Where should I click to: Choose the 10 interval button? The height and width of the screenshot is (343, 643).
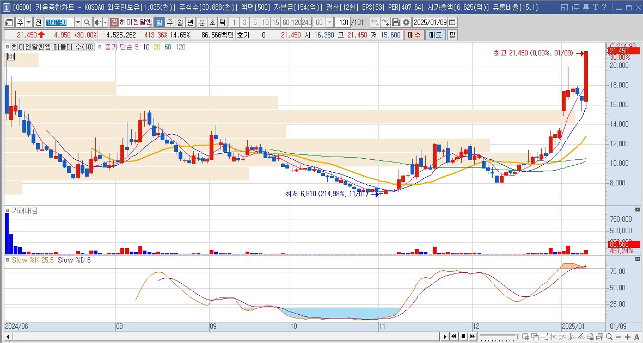click(265, 22)
